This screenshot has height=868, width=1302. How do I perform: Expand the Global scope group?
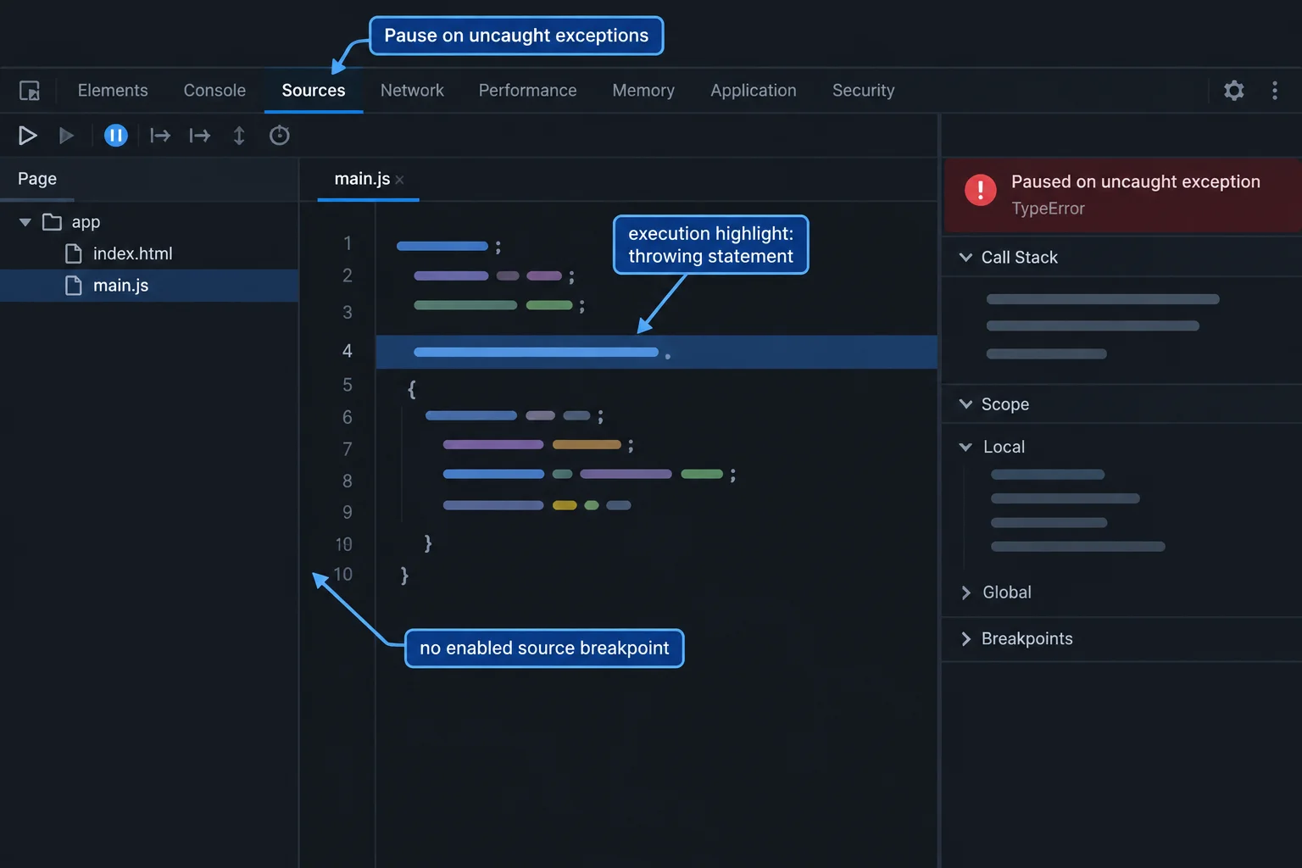[965, 593]
